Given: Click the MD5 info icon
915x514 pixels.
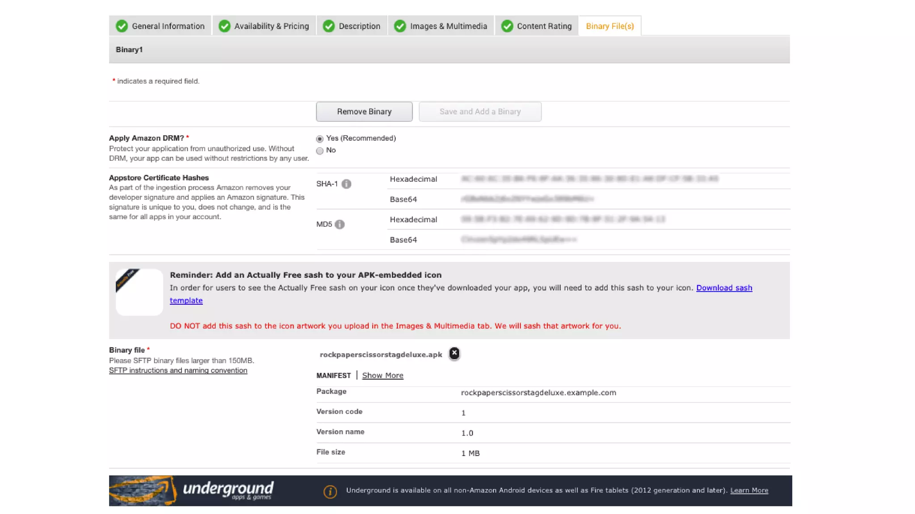Looking at the screenshot, I should [340, 224].
